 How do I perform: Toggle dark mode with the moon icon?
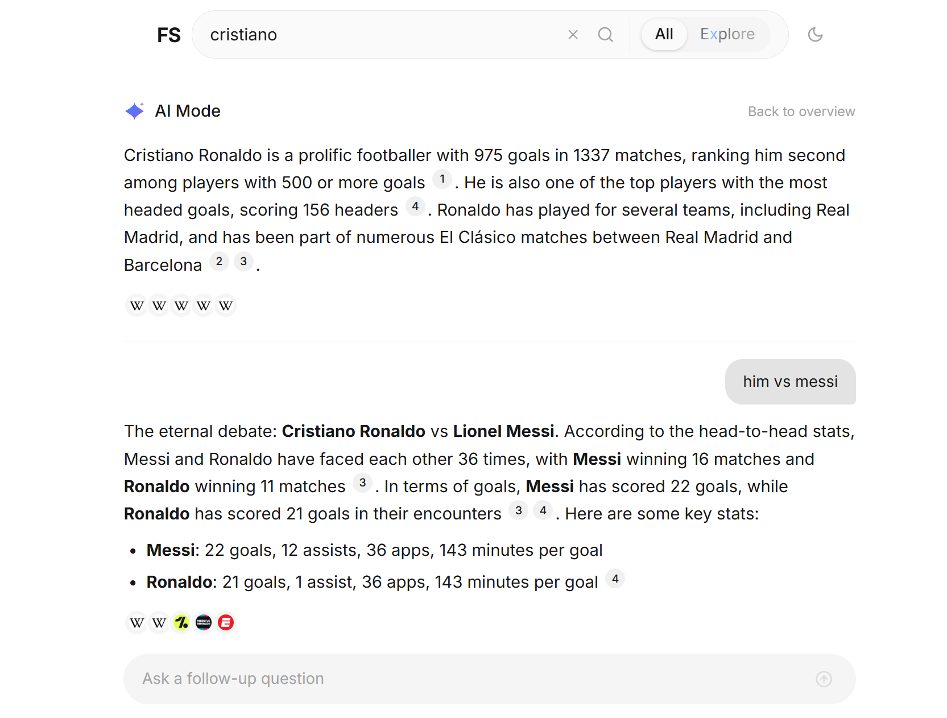815,35
